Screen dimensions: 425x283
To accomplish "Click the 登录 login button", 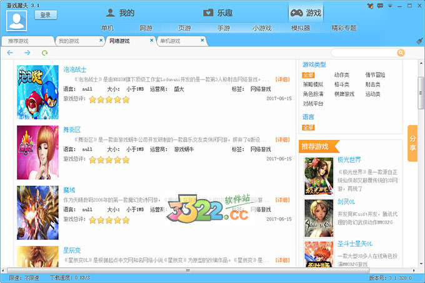I will pos(46,15).
